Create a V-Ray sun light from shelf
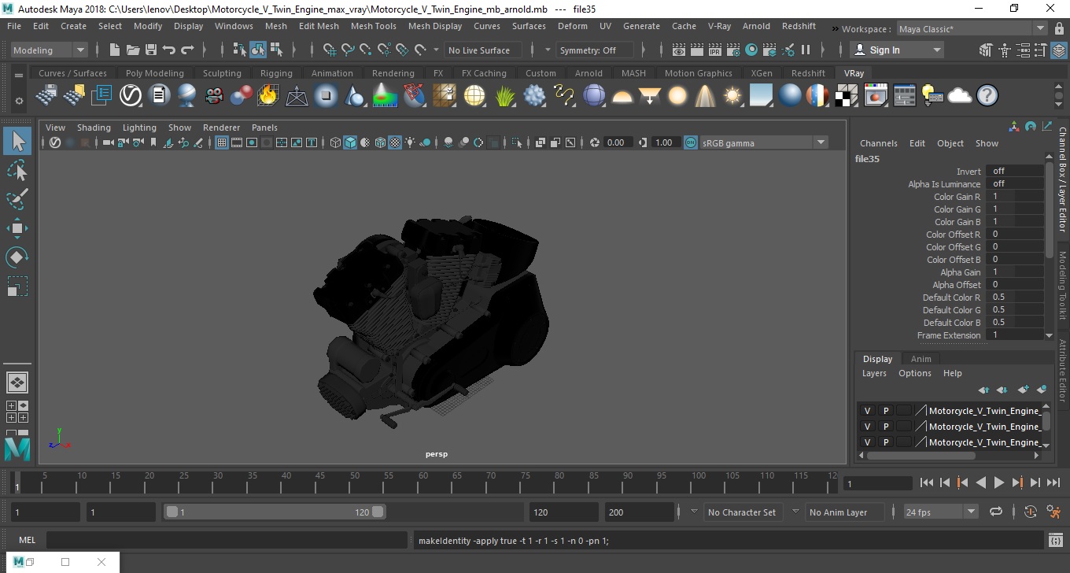1070x573 pixels. coord(733,96)
